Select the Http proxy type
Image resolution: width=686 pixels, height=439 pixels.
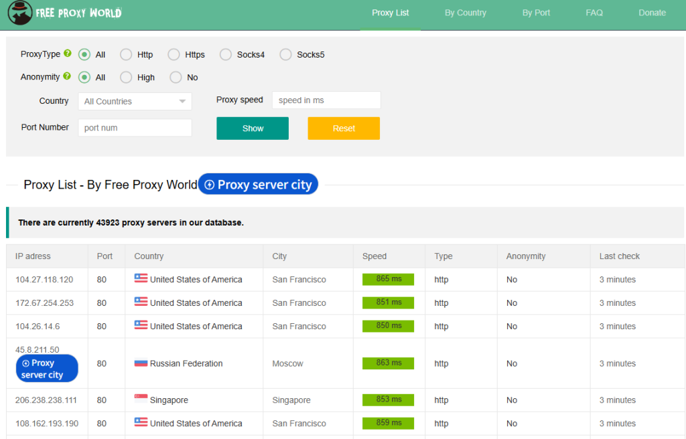126,55
